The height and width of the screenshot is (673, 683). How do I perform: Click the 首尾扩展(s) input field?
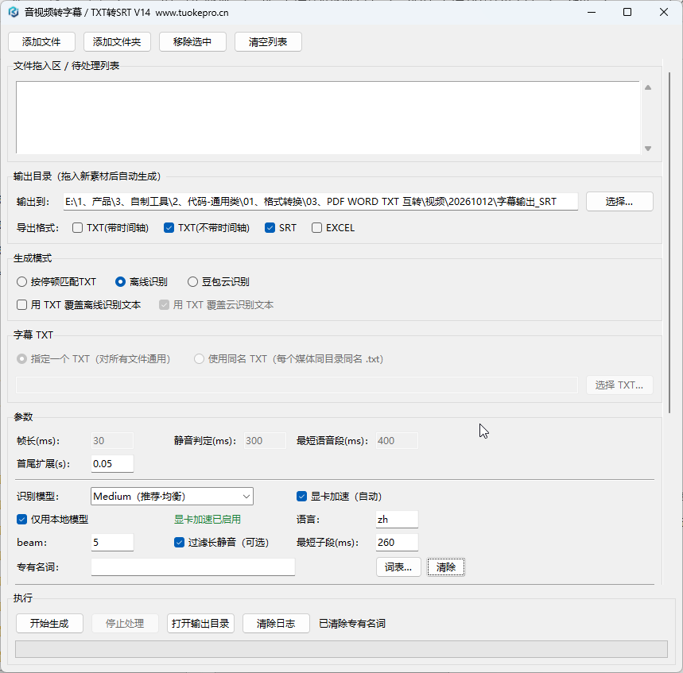click(112, 463)
